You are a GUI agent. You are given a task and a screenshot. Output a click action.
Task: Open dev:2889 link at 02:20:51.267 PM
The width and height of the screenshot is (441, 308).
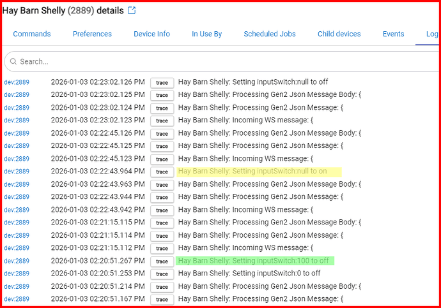(17, 261)
